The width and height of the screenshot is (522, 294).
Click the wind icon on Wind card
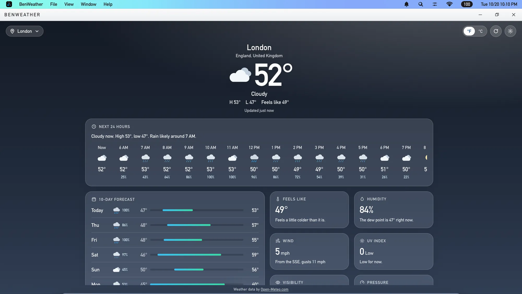tap(278, 241)
